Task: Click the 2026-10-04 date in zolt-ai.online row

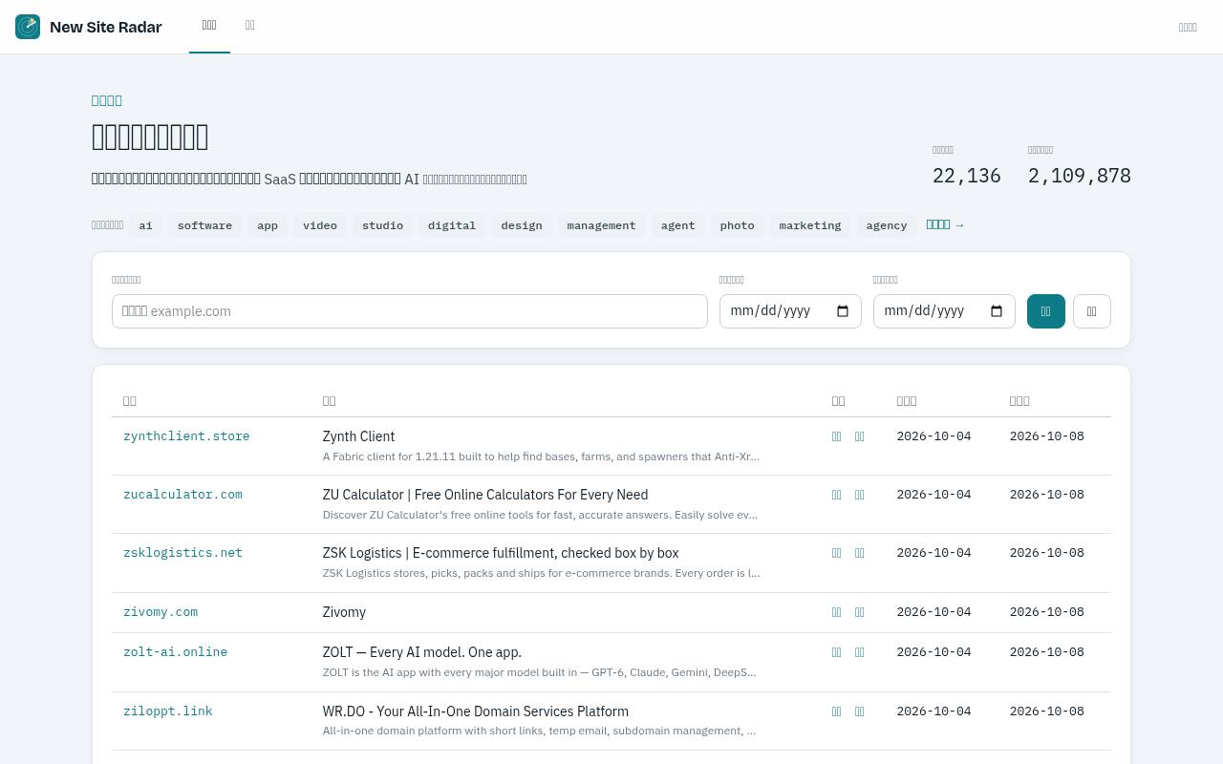Action: (933, 652)
